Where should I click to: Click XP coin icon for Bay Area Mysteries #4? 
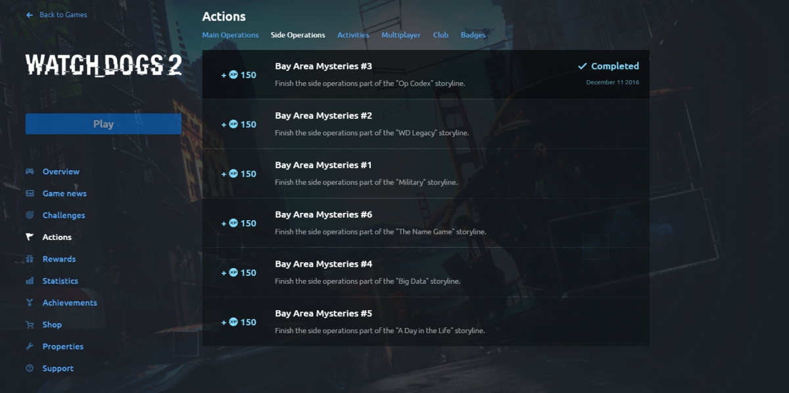click(x=233, y=272)
